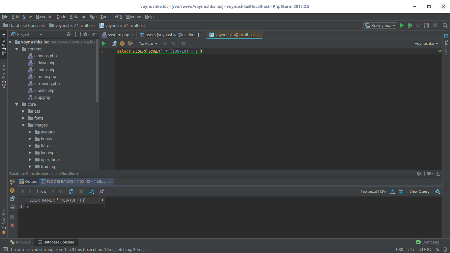Click the reload page icon in results toolbar
Viewport: 450px width, 253px height.
coord(71,191)
